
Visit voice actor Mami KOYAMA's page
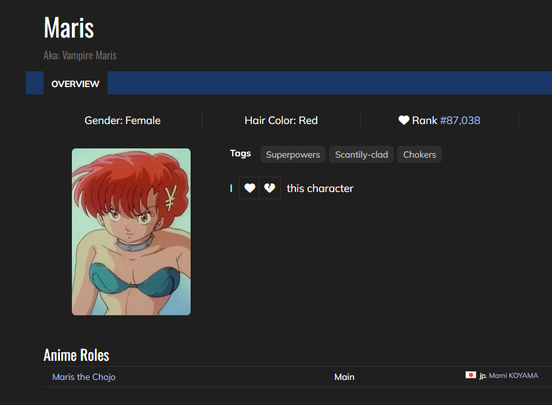coord(513,375)
